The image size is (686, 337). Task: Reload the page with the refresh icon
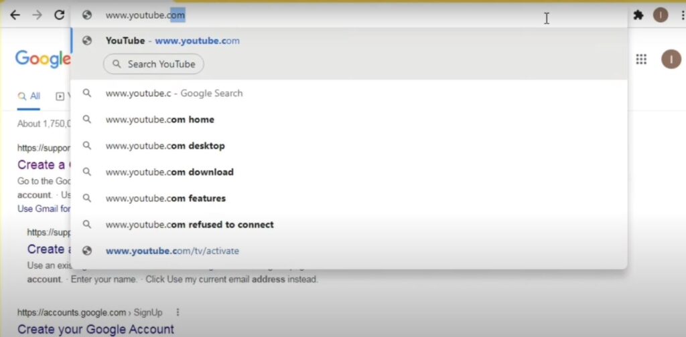(59, 15)
